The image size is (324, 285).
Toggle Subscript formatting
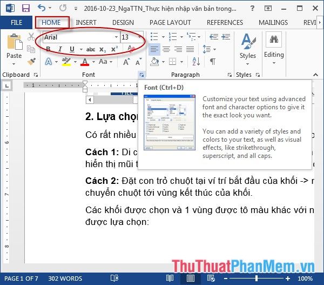coord(103,49)
